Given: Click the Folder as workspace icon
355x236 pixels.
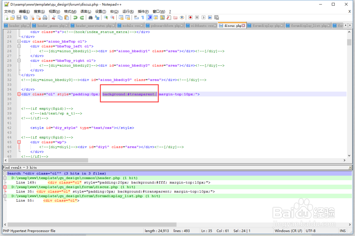Looking at the screenshot, I should click(x=175, y=18).
